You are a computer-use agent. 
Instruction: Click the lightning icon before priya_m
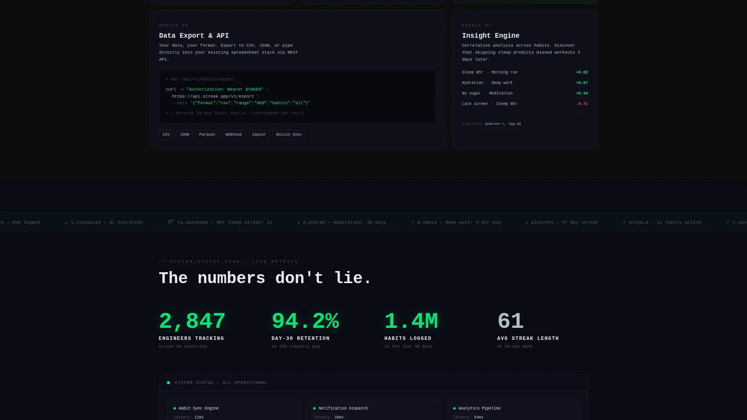pos(624,222)
